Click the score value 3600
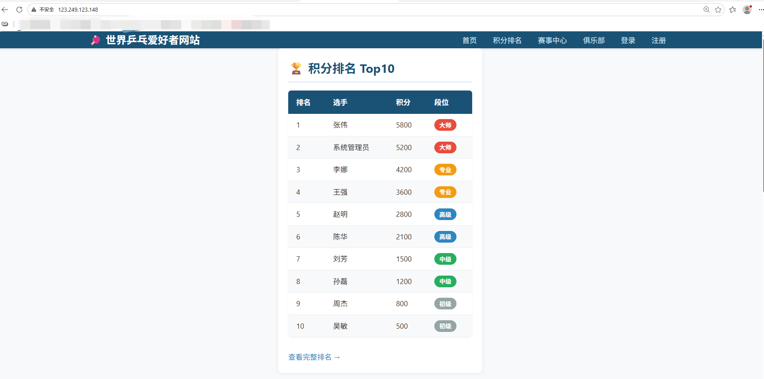Image resolution: width=764 pixels, height=379 pixels. [x=404, y=192]
